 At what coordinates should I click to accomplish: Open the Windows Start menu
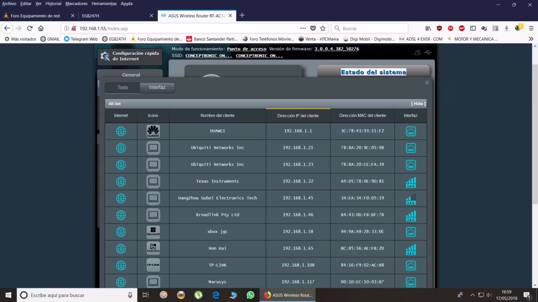(x=8, y=295)
